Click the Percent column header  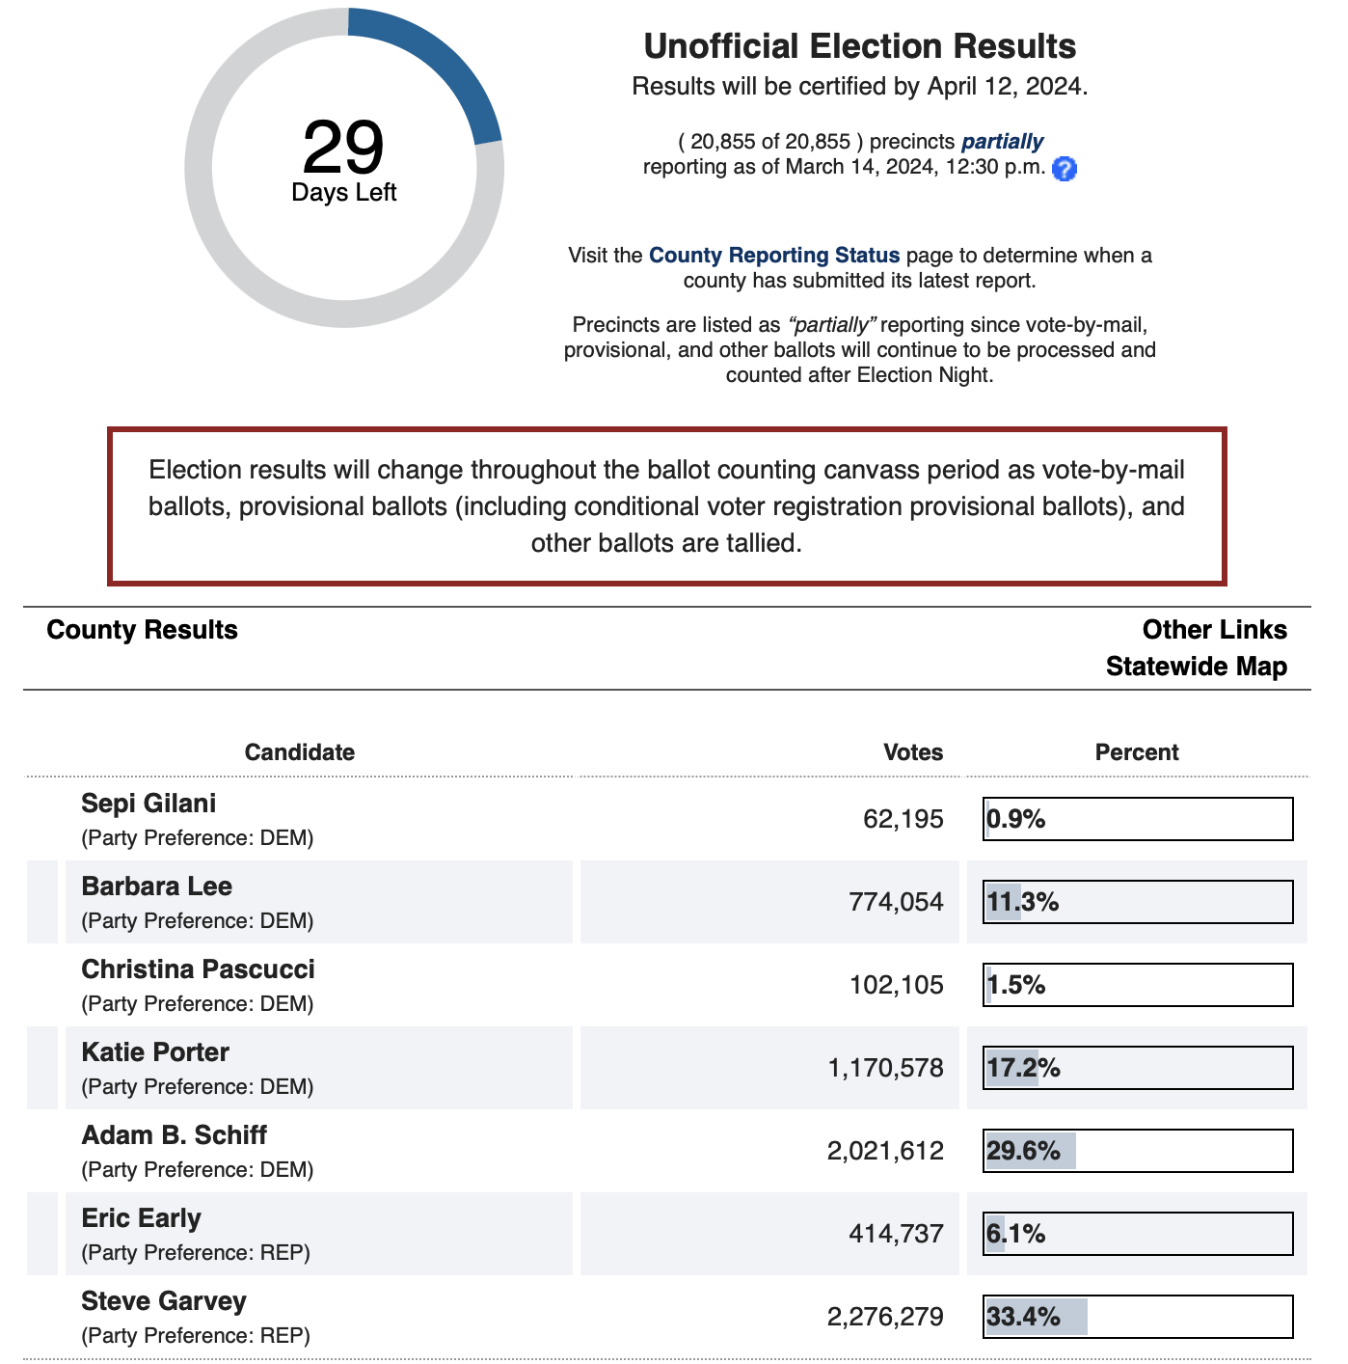[1136, 752]
